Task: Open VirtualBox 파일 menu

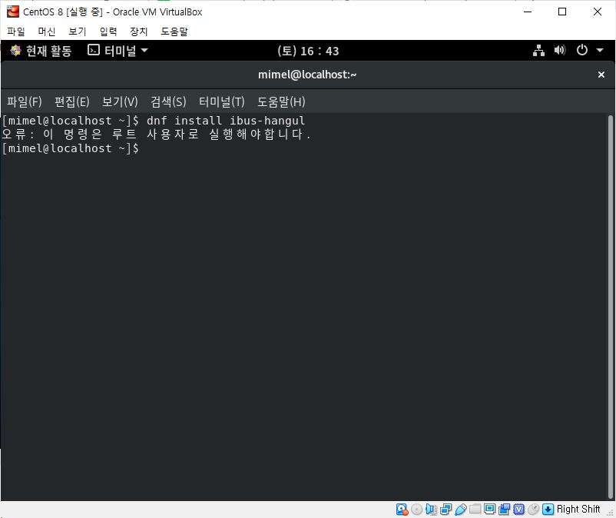Action: click(x=16, y=32)
